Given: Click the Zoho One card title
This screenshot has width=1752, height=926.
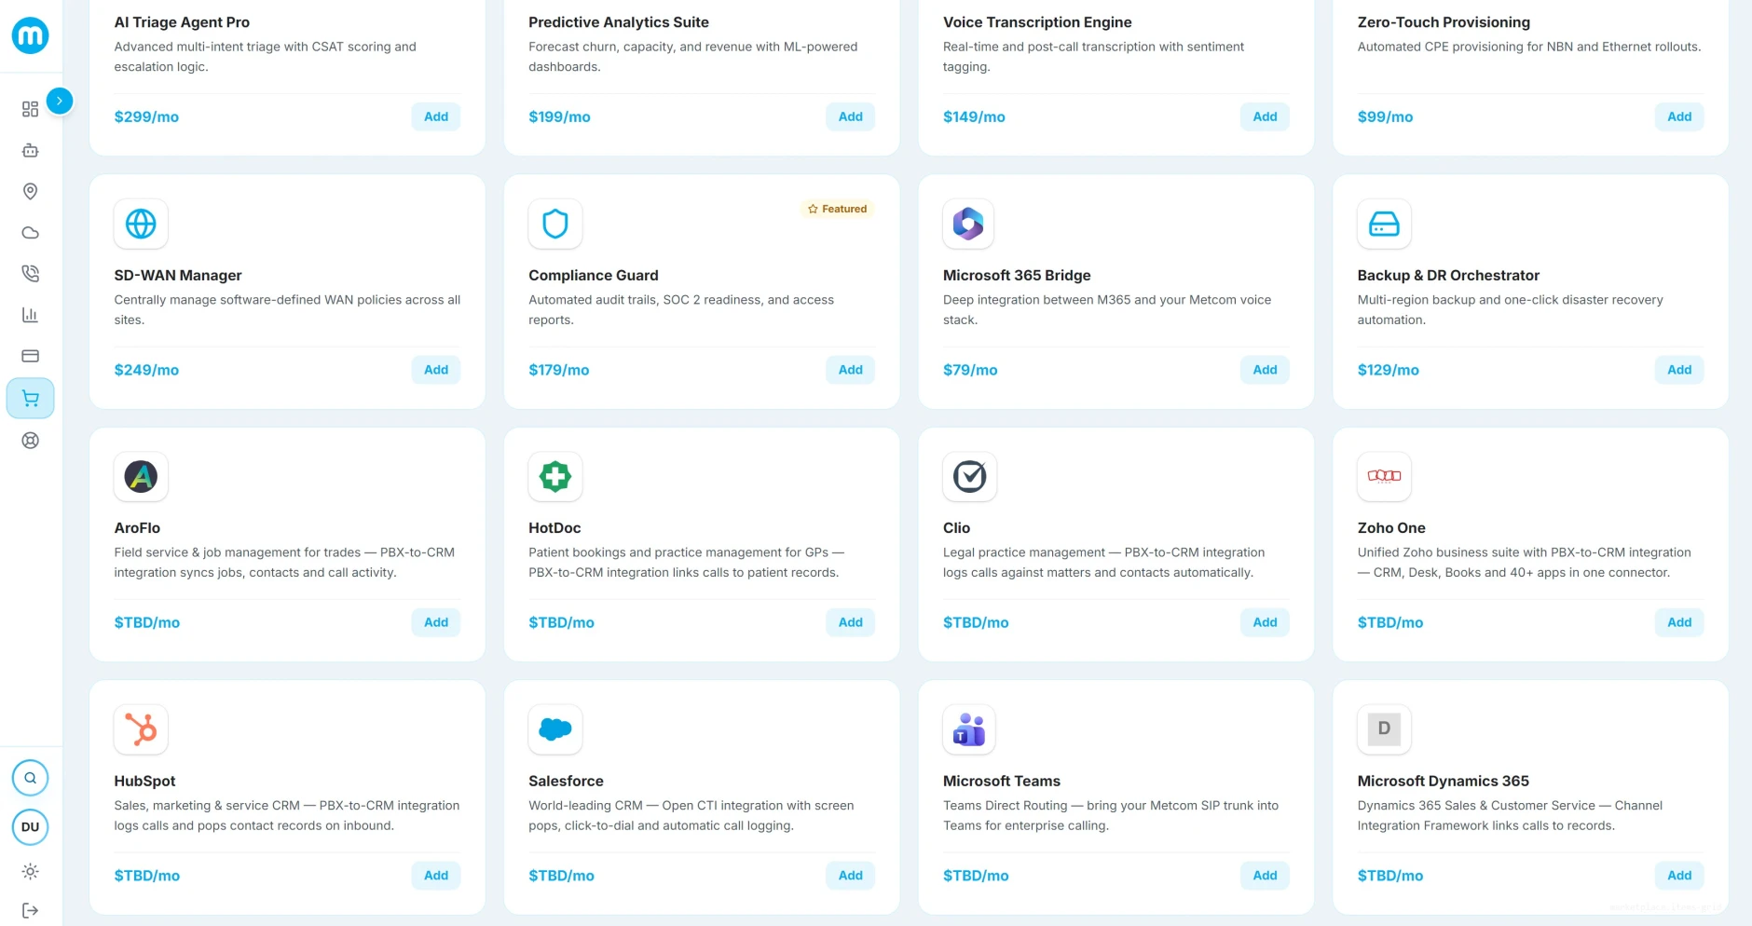Looking at the screenshot, I should pos(1391,528).
